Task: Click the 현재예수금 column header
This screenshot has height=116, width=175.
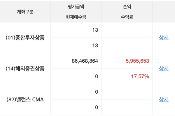Action: (76, 17)
